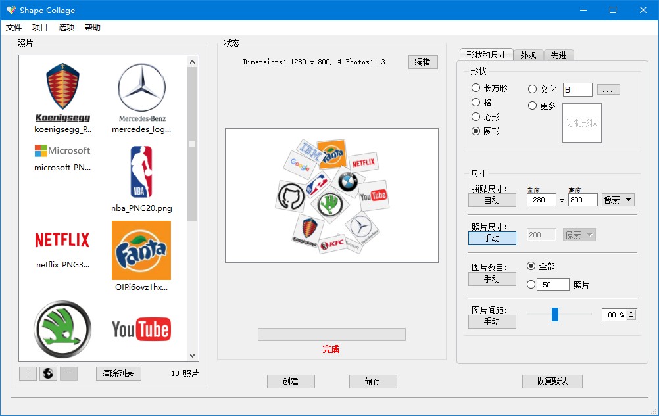Switch to the 外观 tab

[528, 55]
